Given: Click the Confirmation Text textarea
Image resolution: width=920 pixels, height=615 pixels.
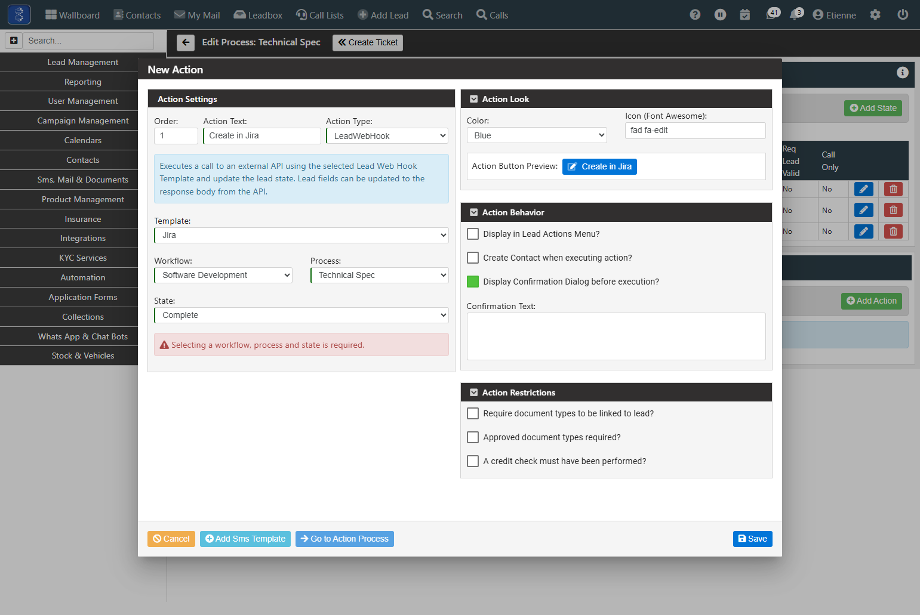Looking at the screenshot, I should coord(616,336).
